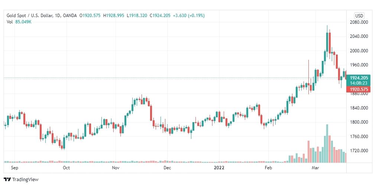Open the TradingView text link

pyautogui.click(x=25, y=179)
